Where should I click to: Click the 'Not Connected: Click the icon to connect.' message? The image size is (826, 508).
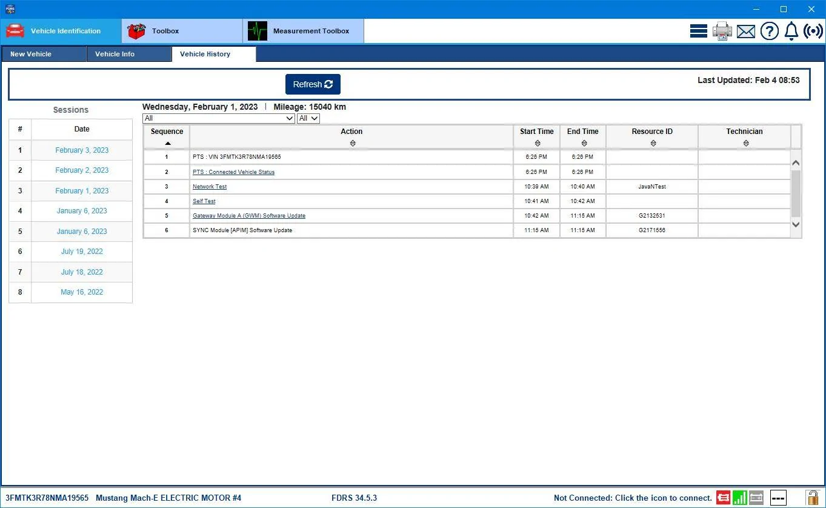click(x=633, y=498)
